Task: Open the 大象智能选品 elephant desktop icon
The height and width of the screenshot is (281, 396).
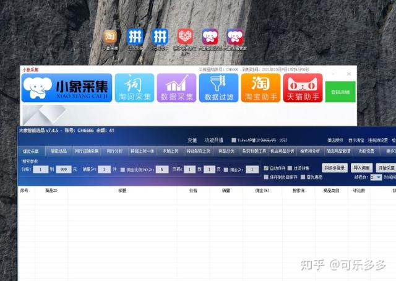Action: point(210,40)
